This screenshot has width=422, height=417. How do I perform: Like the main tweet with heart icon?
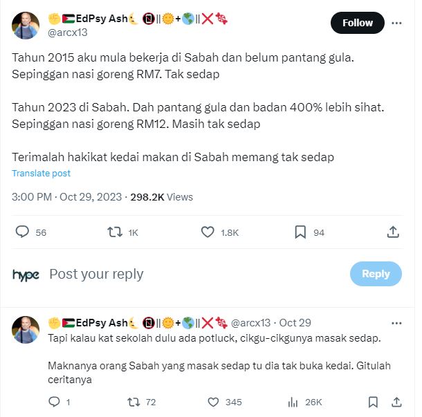pyautogui.click(x=208, y=232)
